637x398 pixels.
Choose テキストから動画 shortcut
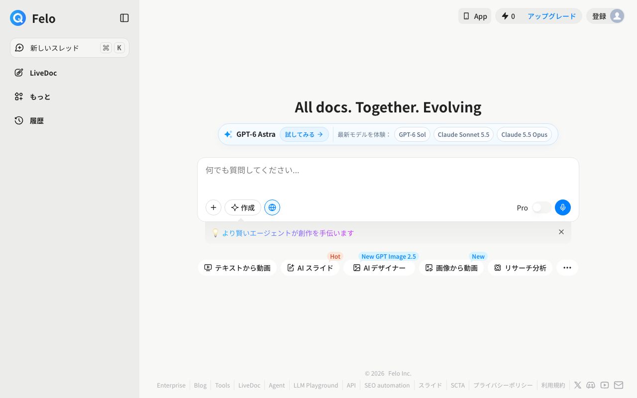(x=237, y=268)
